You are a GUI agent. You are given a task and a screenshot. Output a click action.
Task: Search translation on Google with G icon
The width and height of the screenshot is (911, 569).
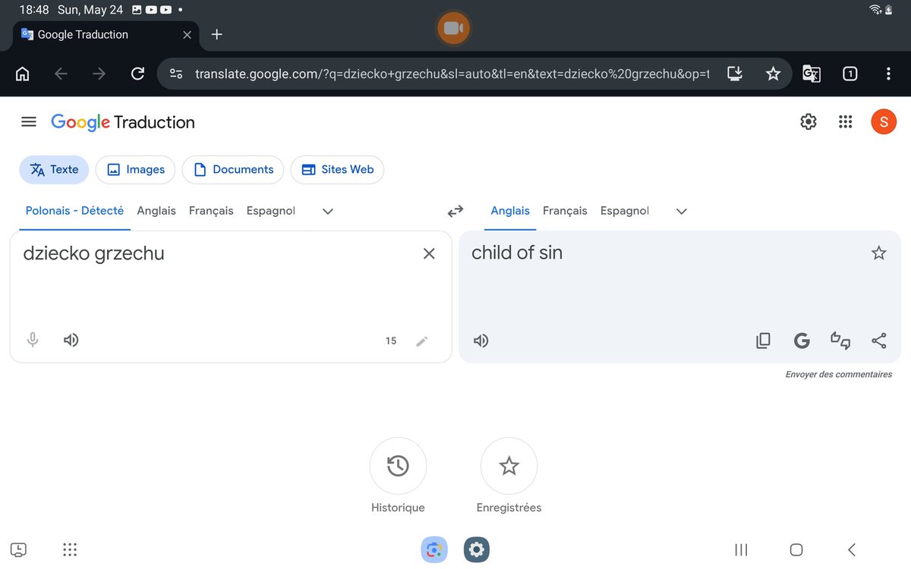[802, 341]
